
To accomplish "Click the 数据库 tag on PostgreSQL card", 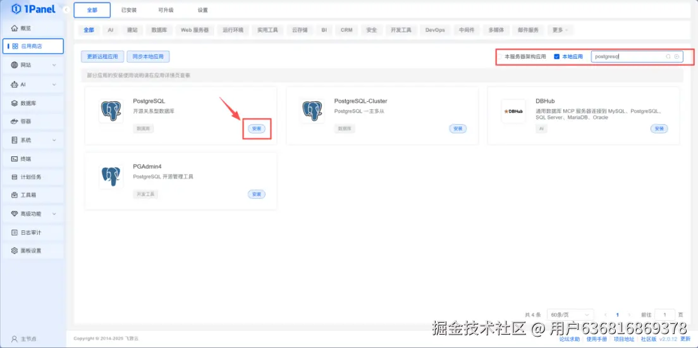I will tap(142, 128).
